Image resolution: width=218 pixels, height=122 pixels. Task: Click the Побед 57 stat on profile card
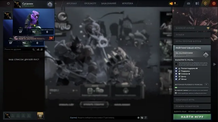pos(20,31)
